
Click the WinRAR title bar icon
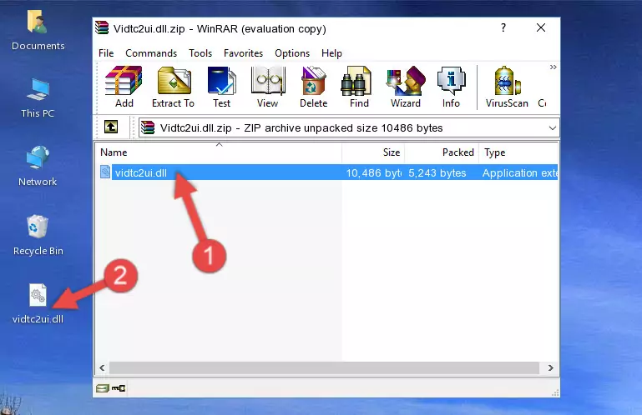pyautogui.click(x=102, y=28)
